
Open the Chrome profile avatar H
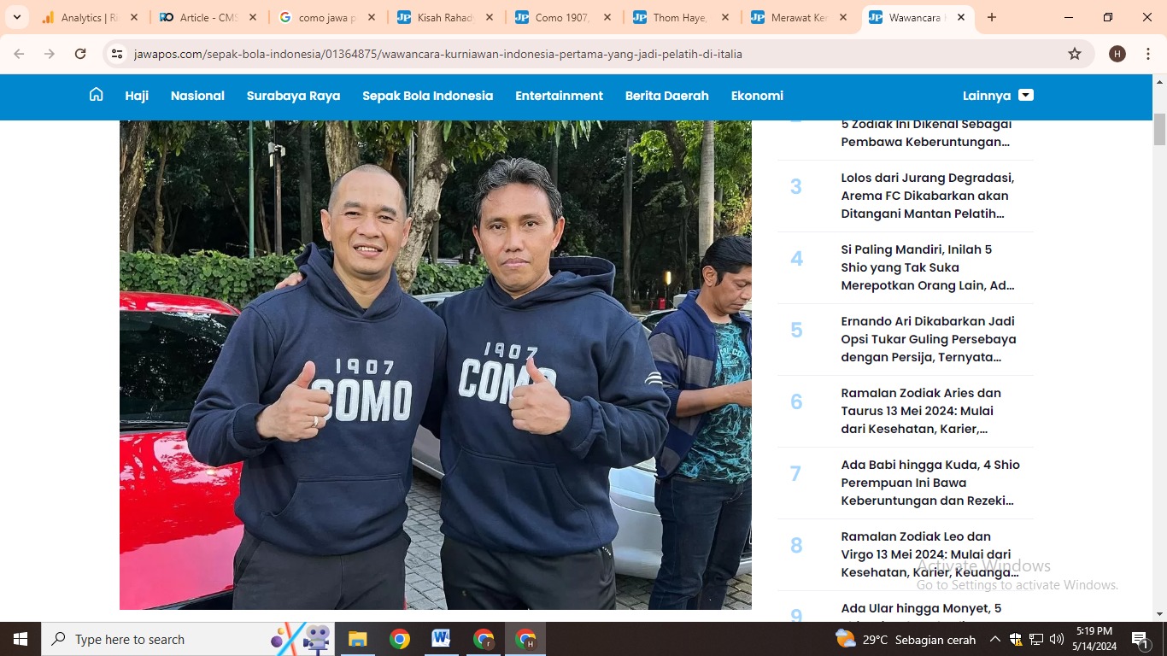(1117, 54)
